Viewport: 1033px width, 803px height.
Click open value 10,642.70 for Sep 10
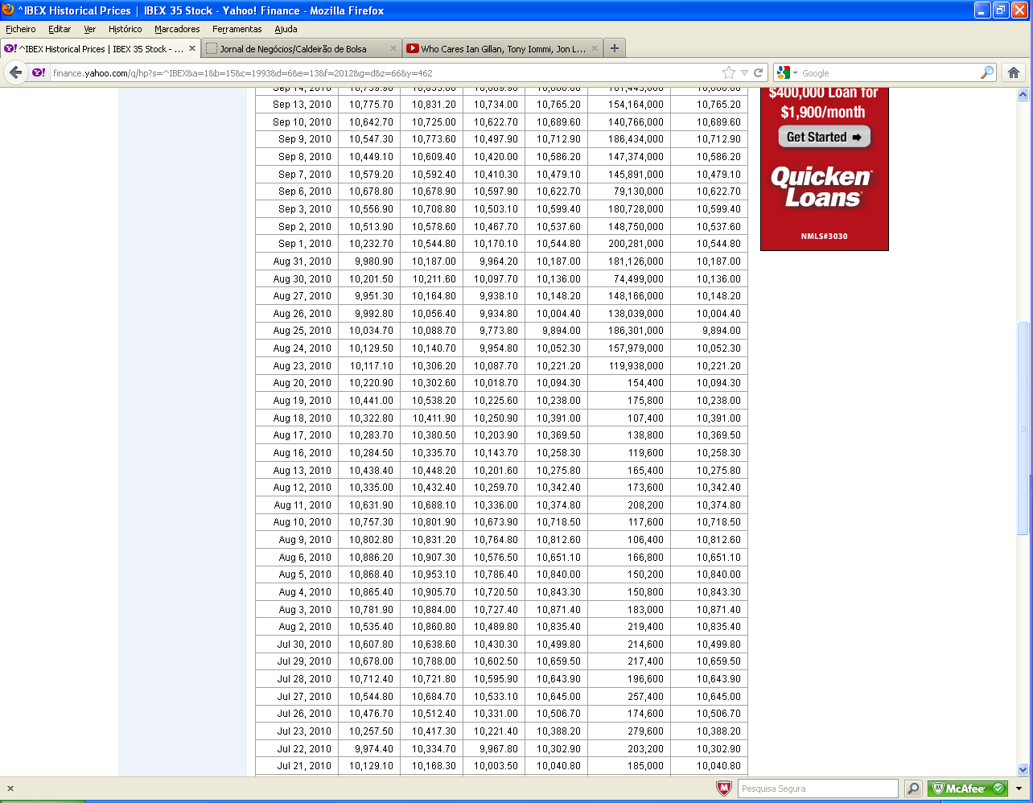pyautogui.click(x=369, y=122)
